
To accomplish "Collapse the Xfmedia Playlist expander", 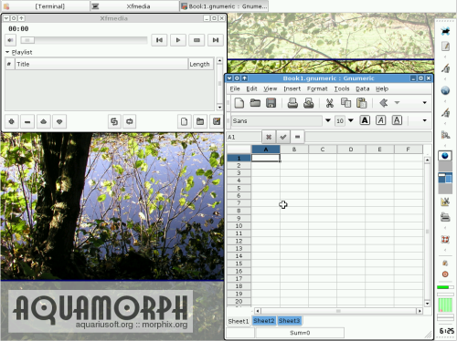I will (7, 52).
